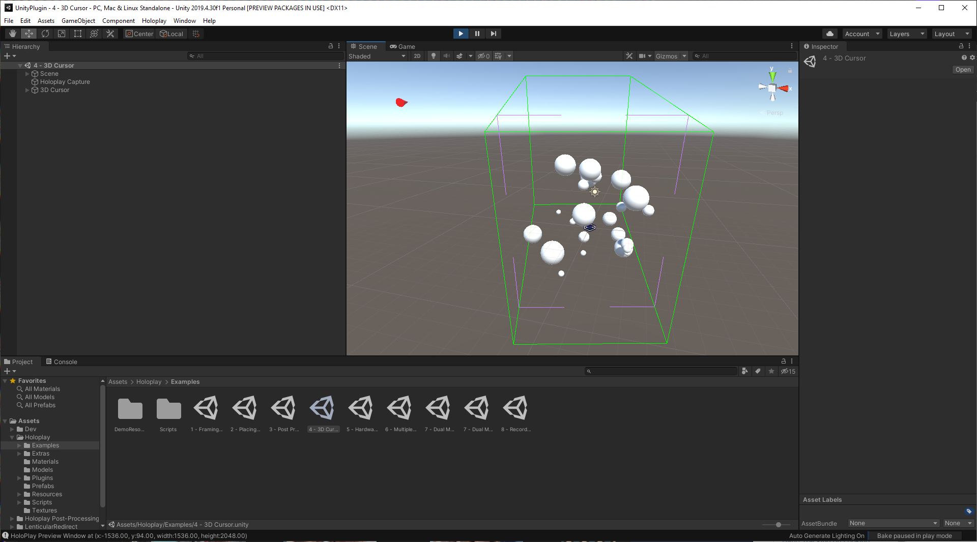
Task: Toggle scene lighting bulb icon
Action: 434,56
